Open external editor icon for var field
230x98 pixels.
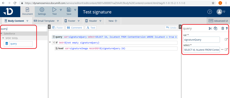pos(226,39)
